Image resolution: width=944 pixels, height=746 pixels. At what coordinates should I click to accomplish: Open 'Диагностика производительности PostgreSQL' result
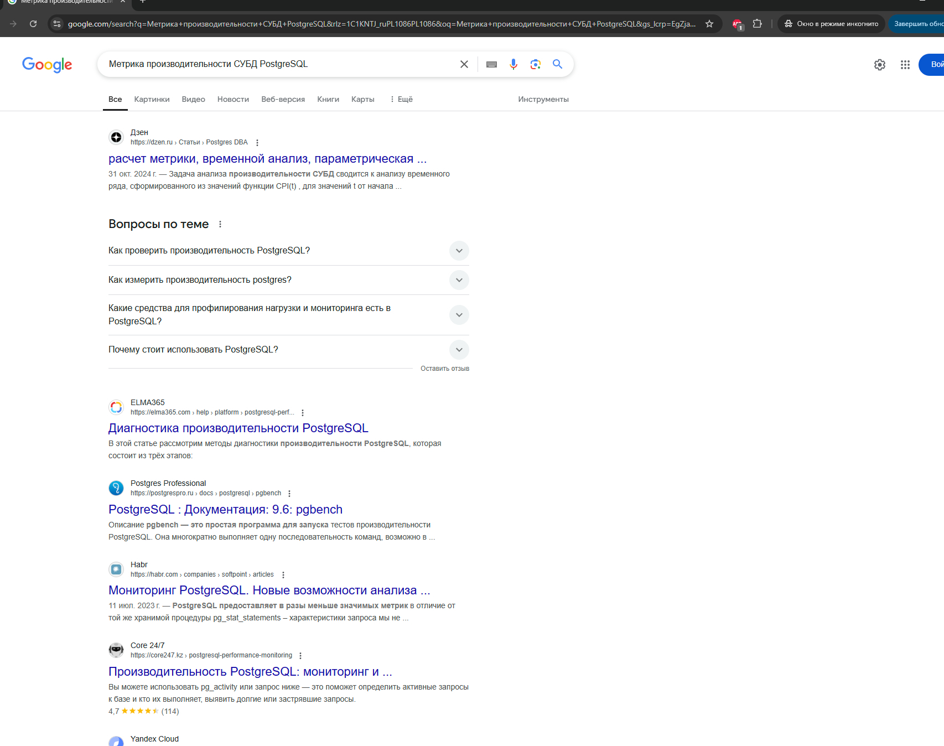click(238, 428)
